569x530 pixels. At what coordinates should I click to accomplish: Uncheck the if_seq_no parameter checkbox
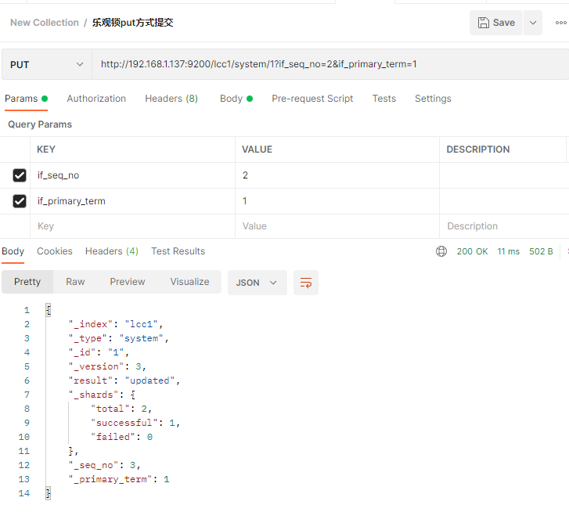[x=20, y=175]
